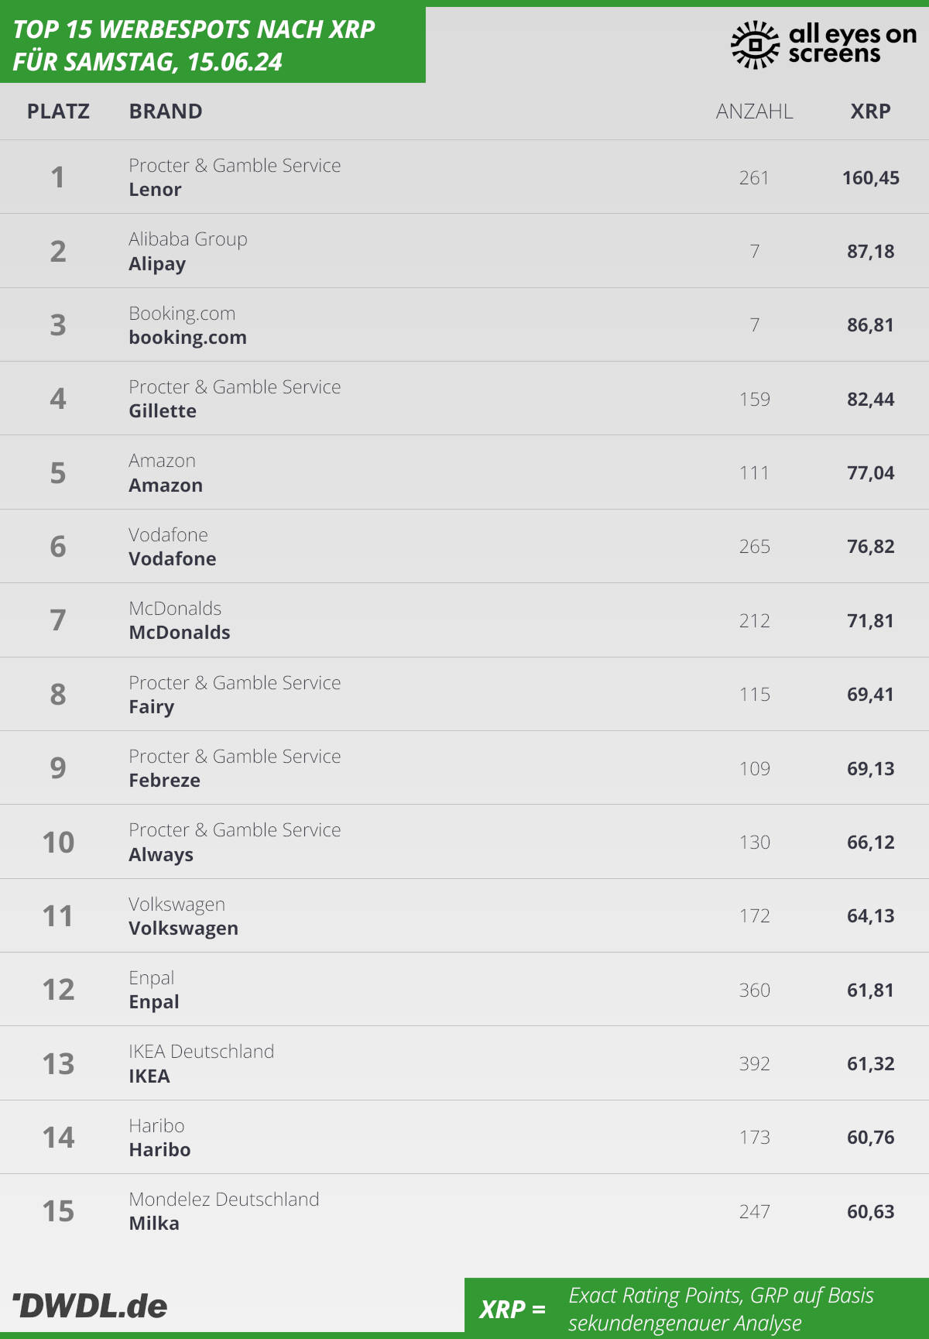Select the Lenor brand row

point(464,177)
